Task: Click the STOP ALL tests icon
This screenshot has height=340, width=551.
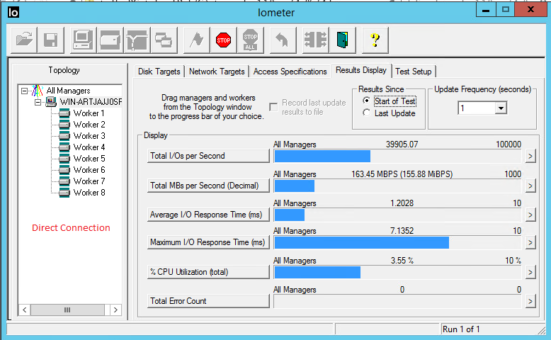Action: point(250,40)
